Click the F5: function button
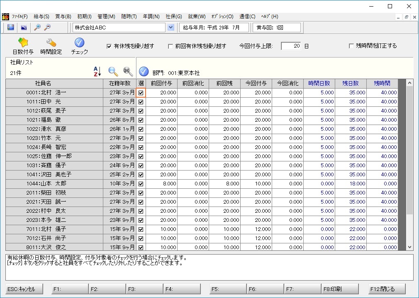 [x=228, y=289]
